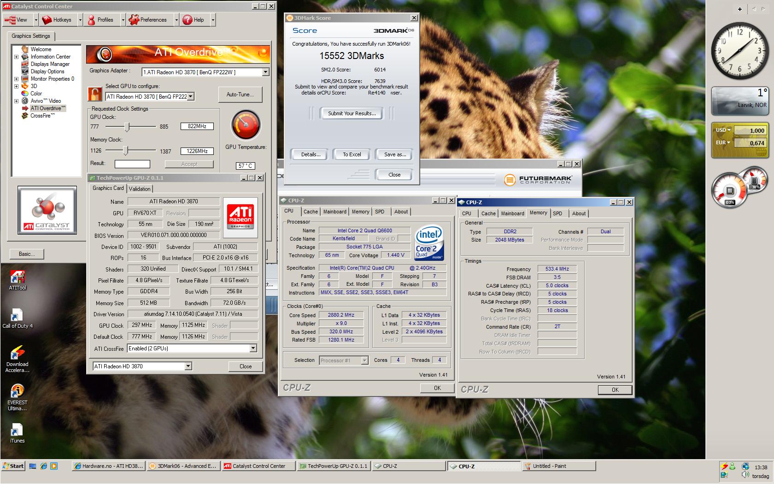Click Close in the 3DMark Score window
This screenshot has height=484, width=774.
tap(394, 175)
